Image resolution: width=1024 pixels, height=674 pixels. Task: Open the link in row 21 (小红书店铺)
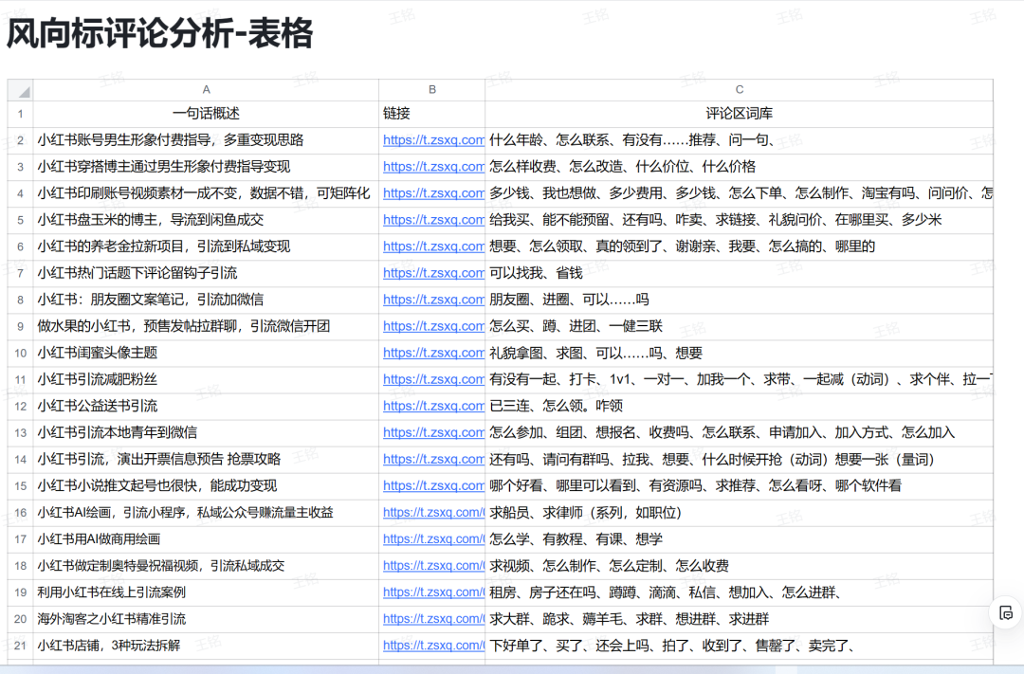(433, 646)
